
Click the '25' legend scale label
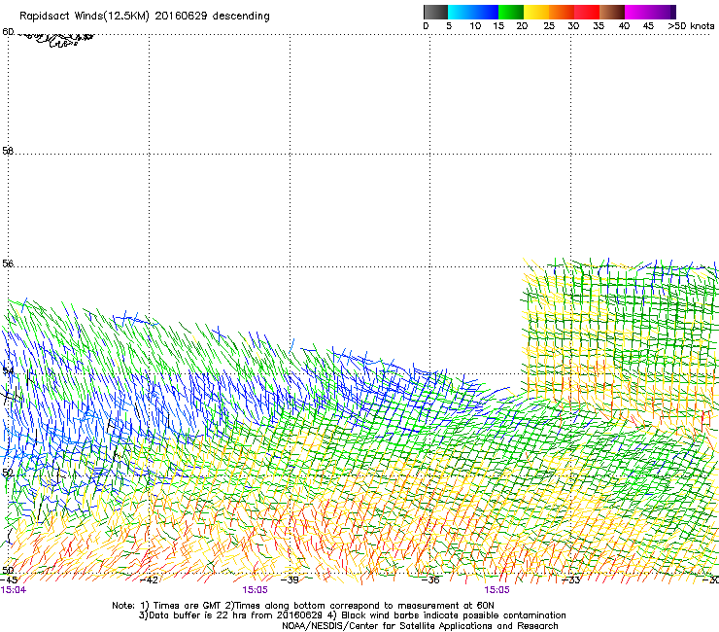[x=549, y=26]
